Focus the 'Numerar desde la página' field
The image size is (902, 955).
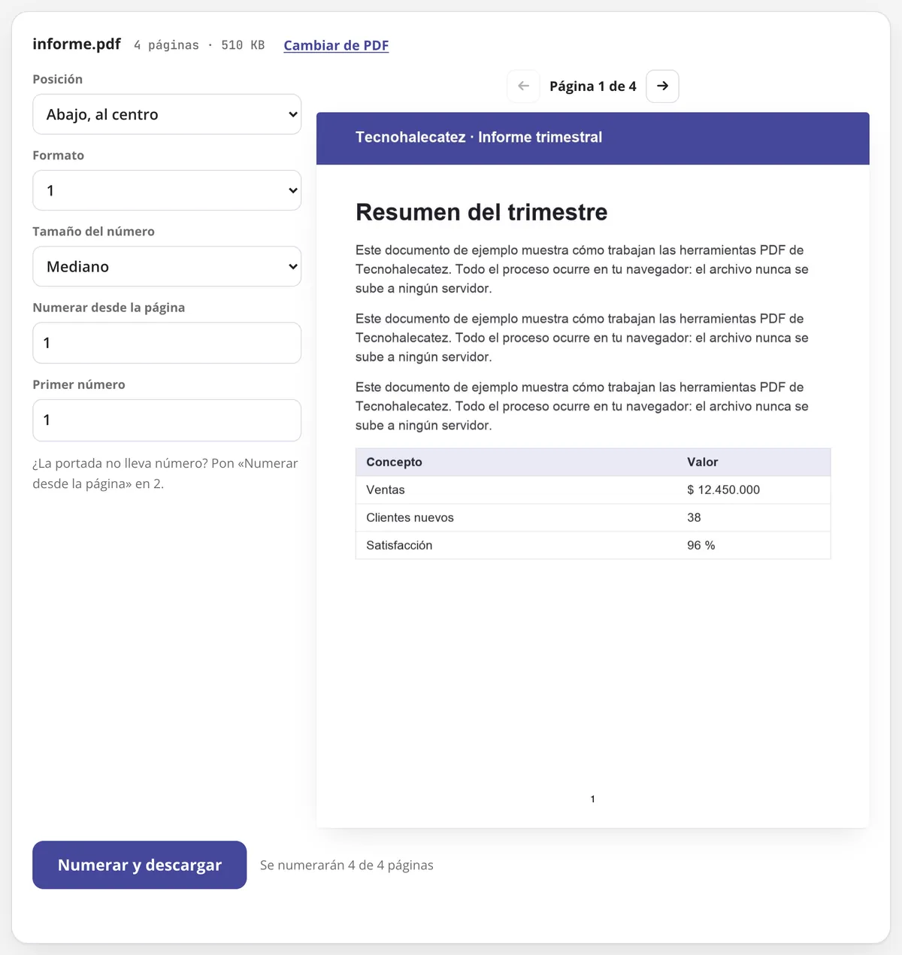[167, 343]
